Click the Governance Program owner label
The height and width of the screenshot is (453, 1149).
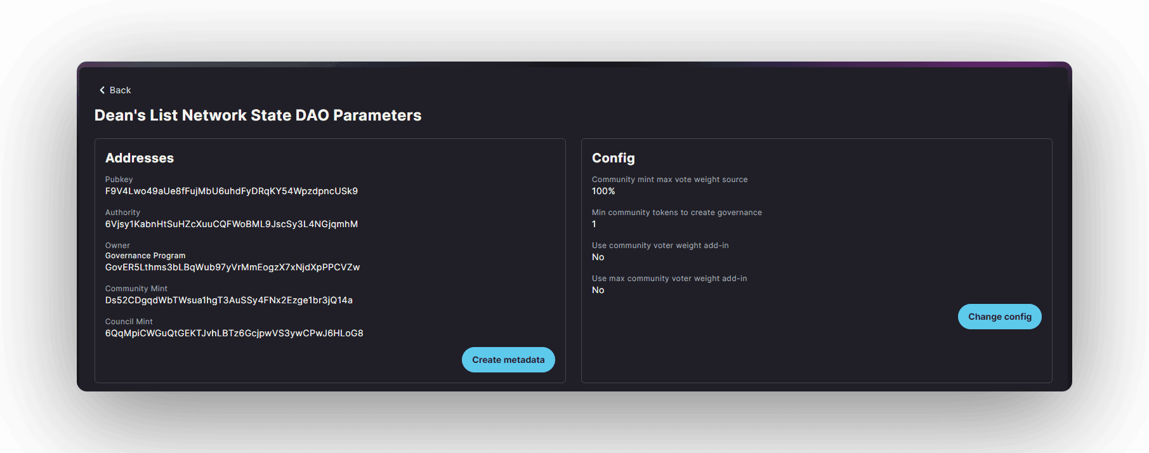[145, 256]
